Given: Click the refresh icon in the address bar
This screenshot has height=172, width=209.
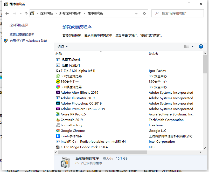Looking at the screenshot, I should 144,13.
